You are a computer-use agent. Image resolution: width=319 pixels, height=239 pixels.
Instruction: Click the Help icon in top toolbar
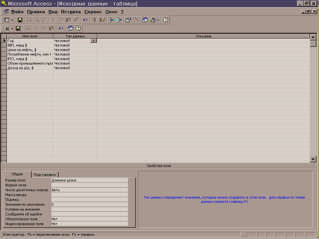pos(166,20)
